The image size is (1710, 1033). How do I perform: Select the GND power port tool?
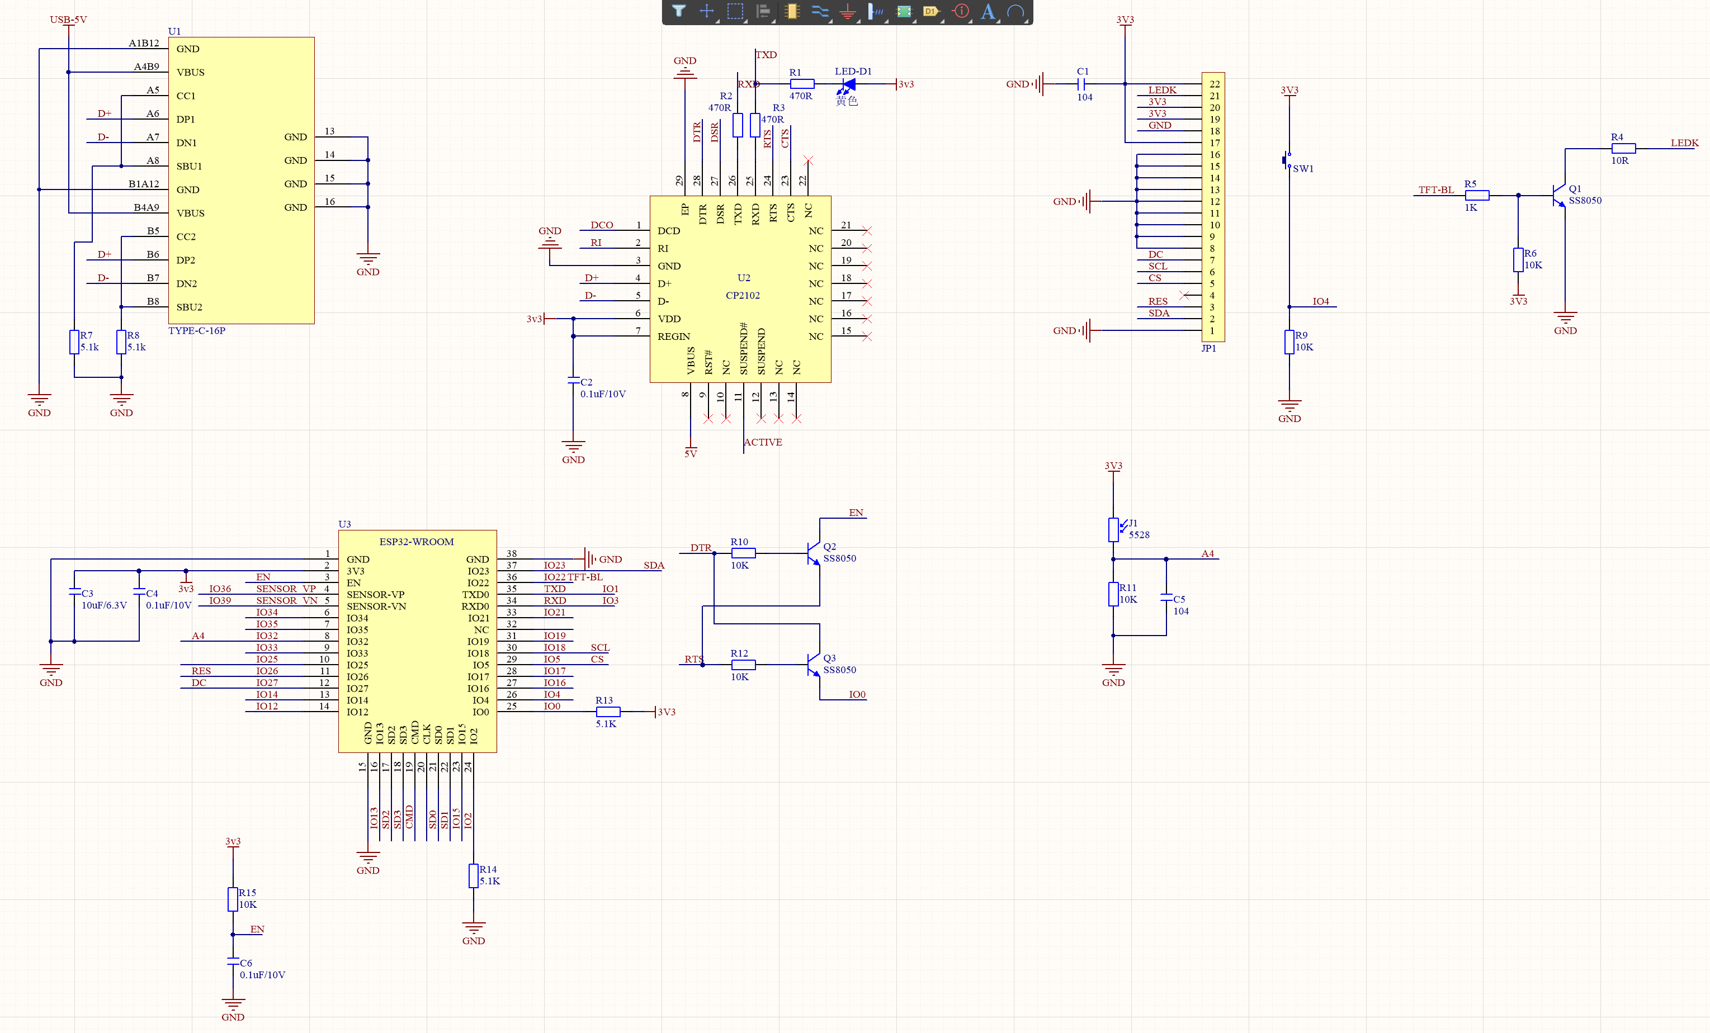pos(847,11)
